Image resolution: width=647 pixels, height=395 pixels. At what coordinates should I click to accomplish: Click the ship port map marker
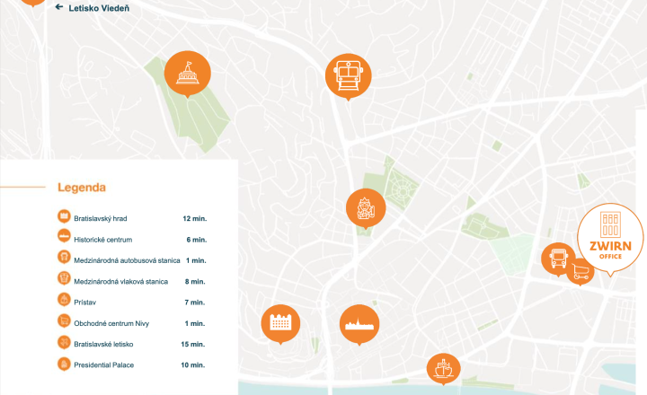click(444, 369)
